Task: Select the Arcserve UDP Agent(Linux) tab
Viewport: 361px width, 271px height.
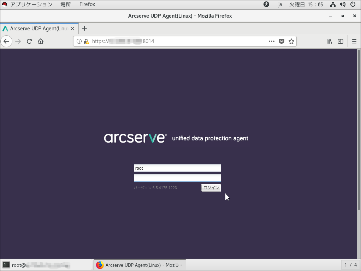Action: (x=39, y=29)
